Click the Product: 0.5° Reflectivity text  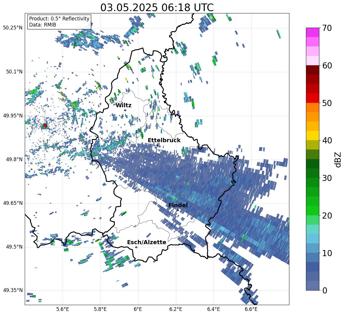(x=59, y=18)
